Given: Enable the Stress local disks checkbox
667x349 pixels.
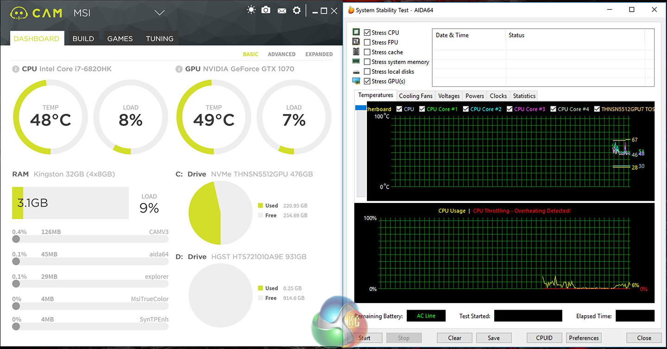Looking at the screenshot, I should point(367,71).
